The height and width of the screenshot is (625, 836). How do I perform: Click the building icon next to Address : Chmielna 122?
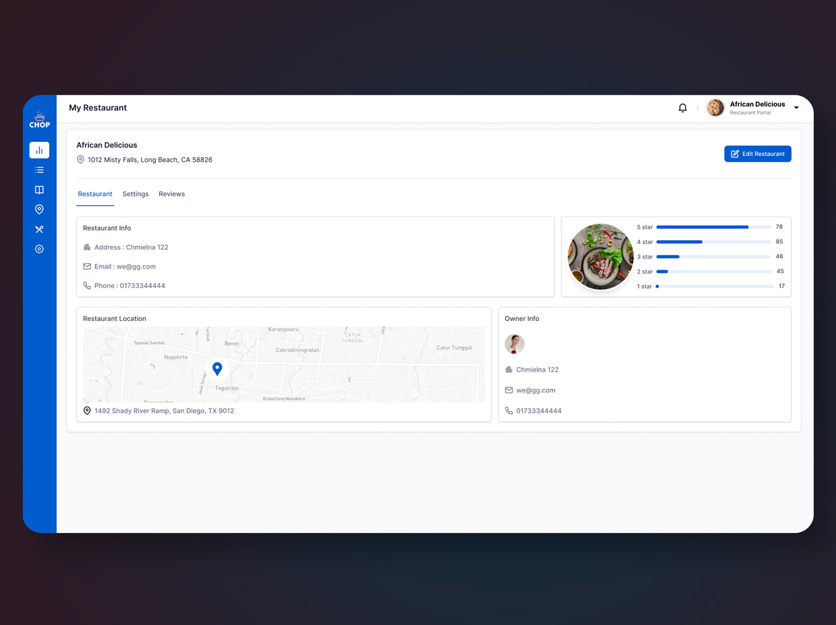point(87,247)
